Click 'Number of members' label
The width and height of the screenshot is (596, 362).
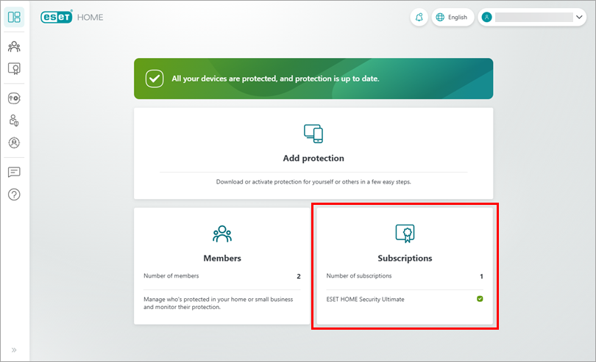(171, 276)
